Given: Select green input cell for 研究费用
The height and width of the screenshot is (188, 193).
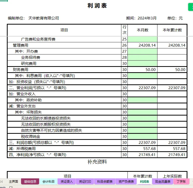Looking at the screenshot, I should pyautogui.click(x=142, y=64).
